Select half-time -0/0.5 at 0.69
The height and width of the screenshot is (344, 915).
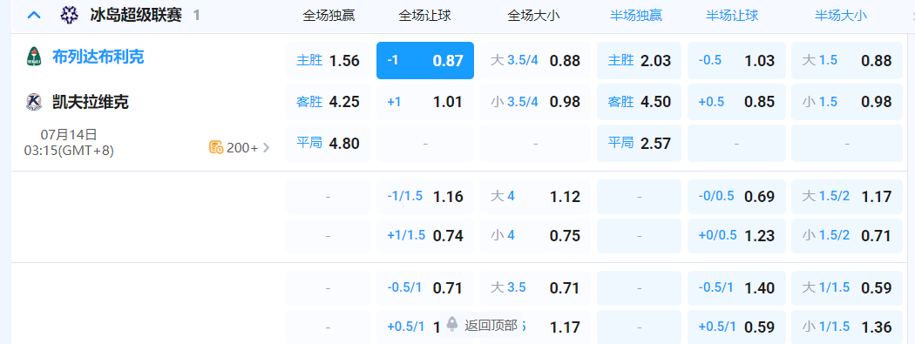pyautogui.click(x=736, y=197)
